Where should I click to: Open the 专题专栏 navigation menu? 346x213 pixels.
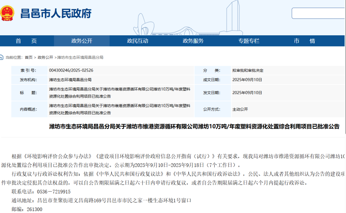(x=248, y=41)
